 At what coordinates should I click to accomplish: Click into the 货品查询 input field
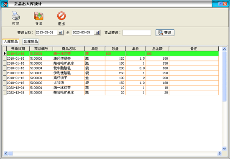point(137,33)
